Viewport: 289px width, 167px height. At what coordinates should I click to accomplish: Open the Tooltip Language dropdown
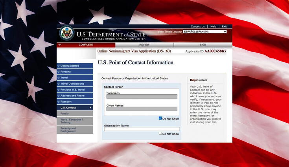(x=205, y=32)
